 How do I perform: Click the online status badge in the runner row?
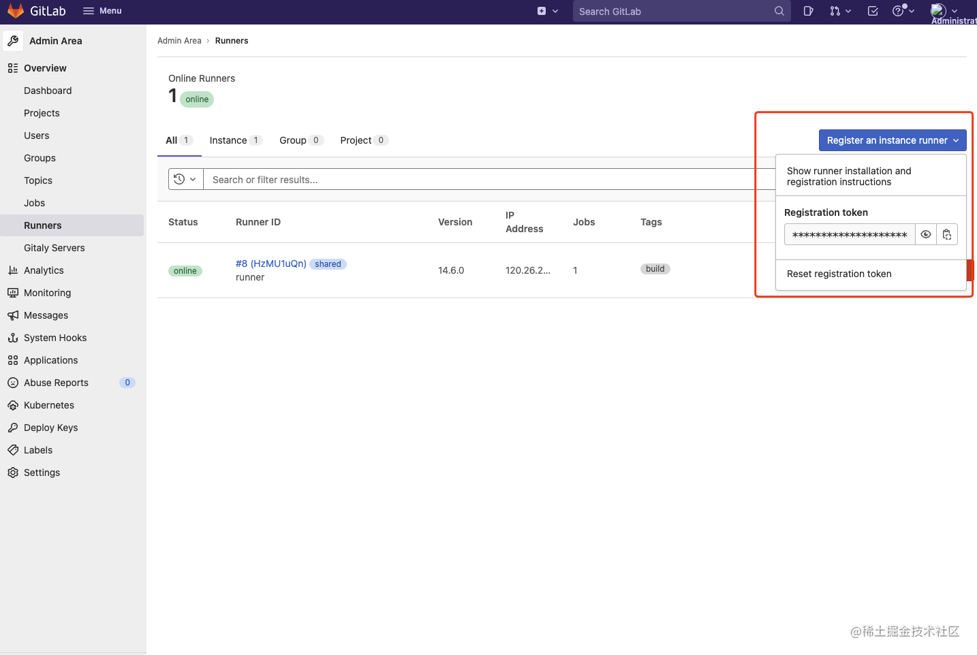[x=185, y=271]
